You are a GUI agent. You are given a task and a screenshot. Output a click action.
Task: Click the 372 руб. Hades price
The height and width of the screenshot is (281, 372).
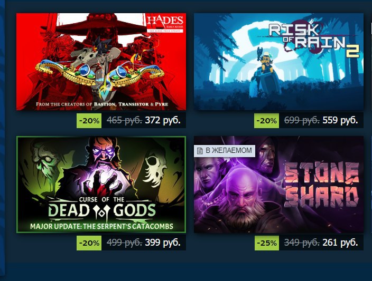[163, 121]
